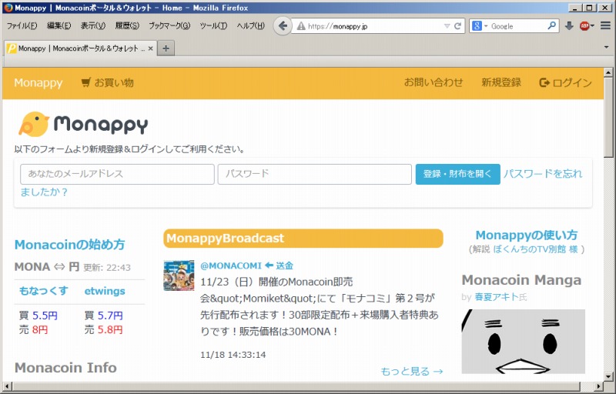Open the 編集(E) menu

tap(59, 26)
